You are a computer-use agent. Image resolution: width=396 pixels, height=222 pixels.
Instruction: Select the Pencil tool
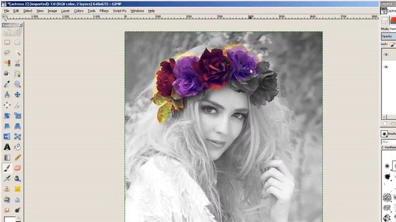coord(17,158)
